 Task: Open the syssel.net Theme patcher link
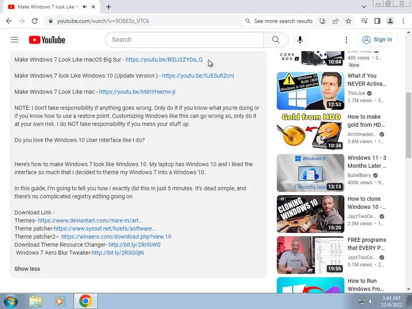point(105,229)
